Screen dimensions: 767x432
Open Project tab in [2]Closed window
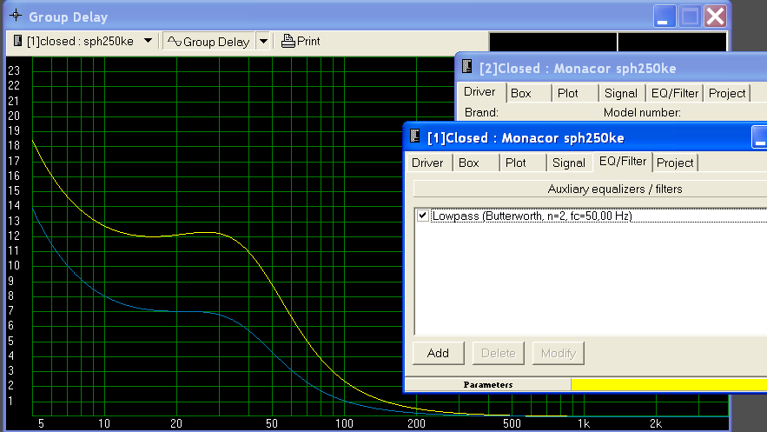click(x=727, y=93)
